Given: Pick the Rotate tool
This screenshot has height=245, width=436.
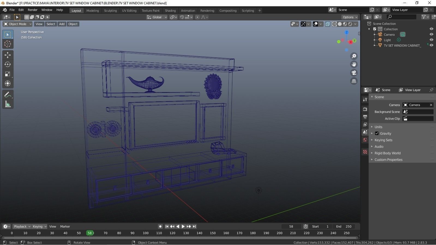Looking at the screenshot, I should tap(8, 65).
